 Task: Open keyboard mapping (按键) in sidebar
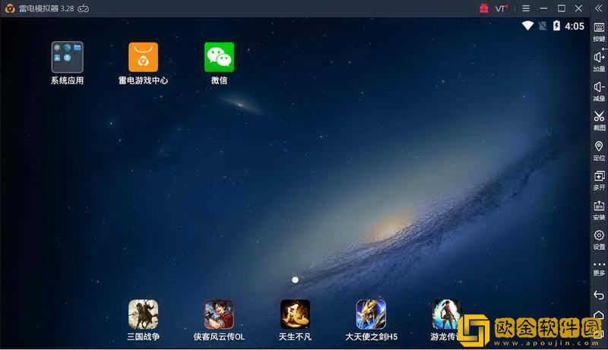pyautogui.click(x=599, y=30)
